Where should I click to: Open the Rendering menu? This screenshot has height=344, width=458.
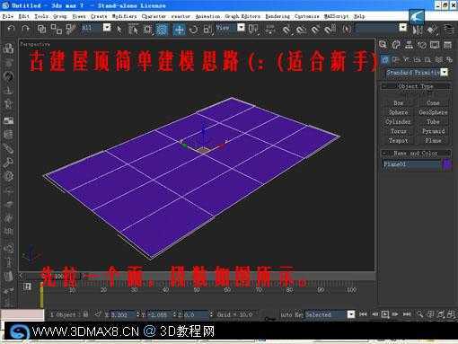pyautogui.click(x=277, y=16)
